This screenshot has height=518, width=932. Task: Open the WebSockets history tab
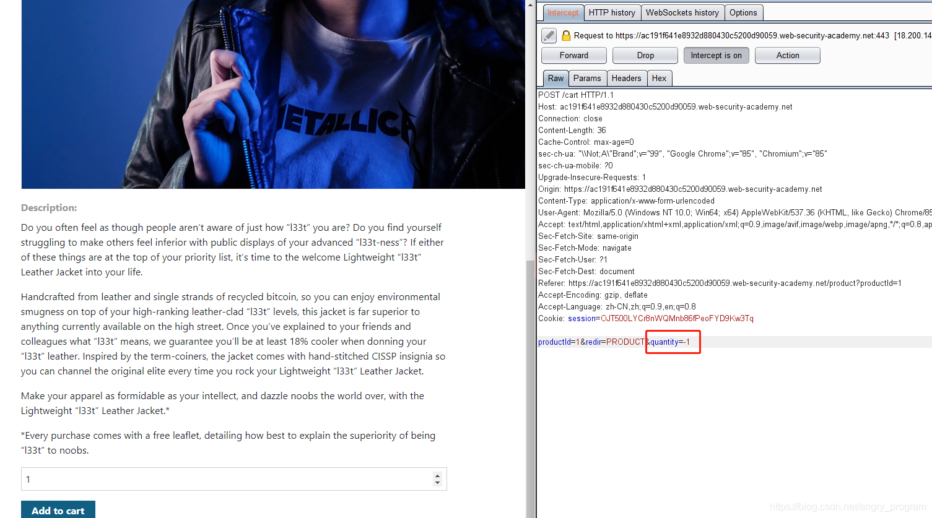click(682, 12)
